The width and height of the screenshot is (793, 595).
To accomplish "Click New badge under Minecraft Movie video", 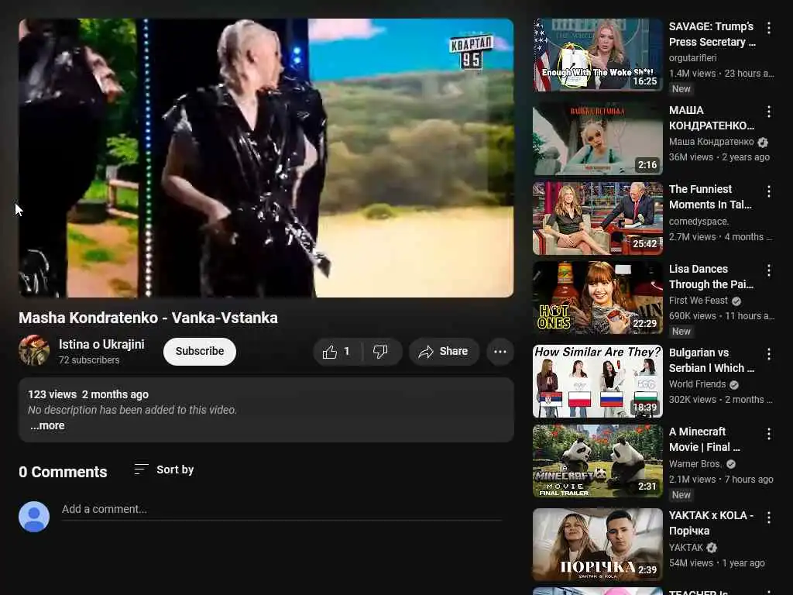I will 681,495.
